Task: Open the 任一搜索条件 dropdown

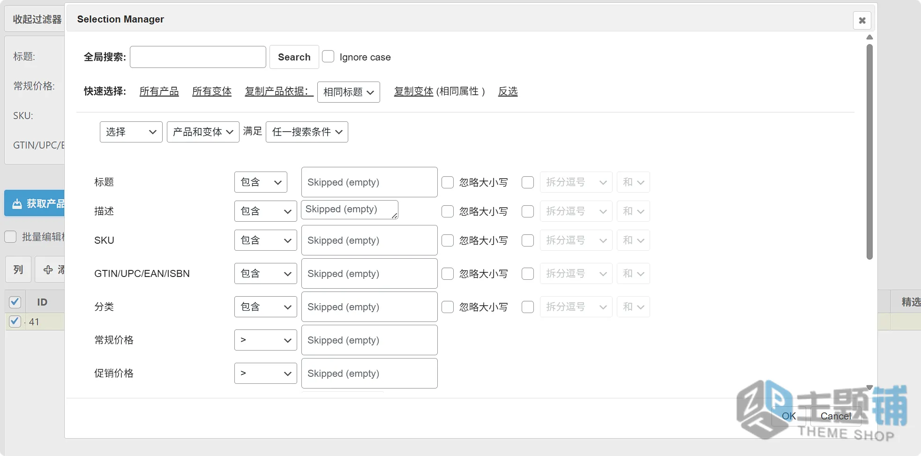Action: point(307,132)
